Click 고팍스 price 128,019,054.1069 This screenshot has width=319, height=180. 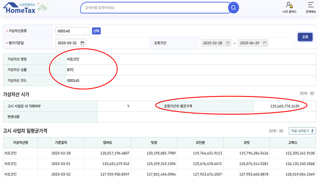[300, 174]
